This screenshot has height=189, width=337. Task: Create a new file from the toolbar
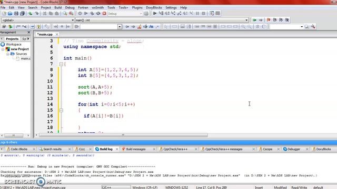click(4, 14)
